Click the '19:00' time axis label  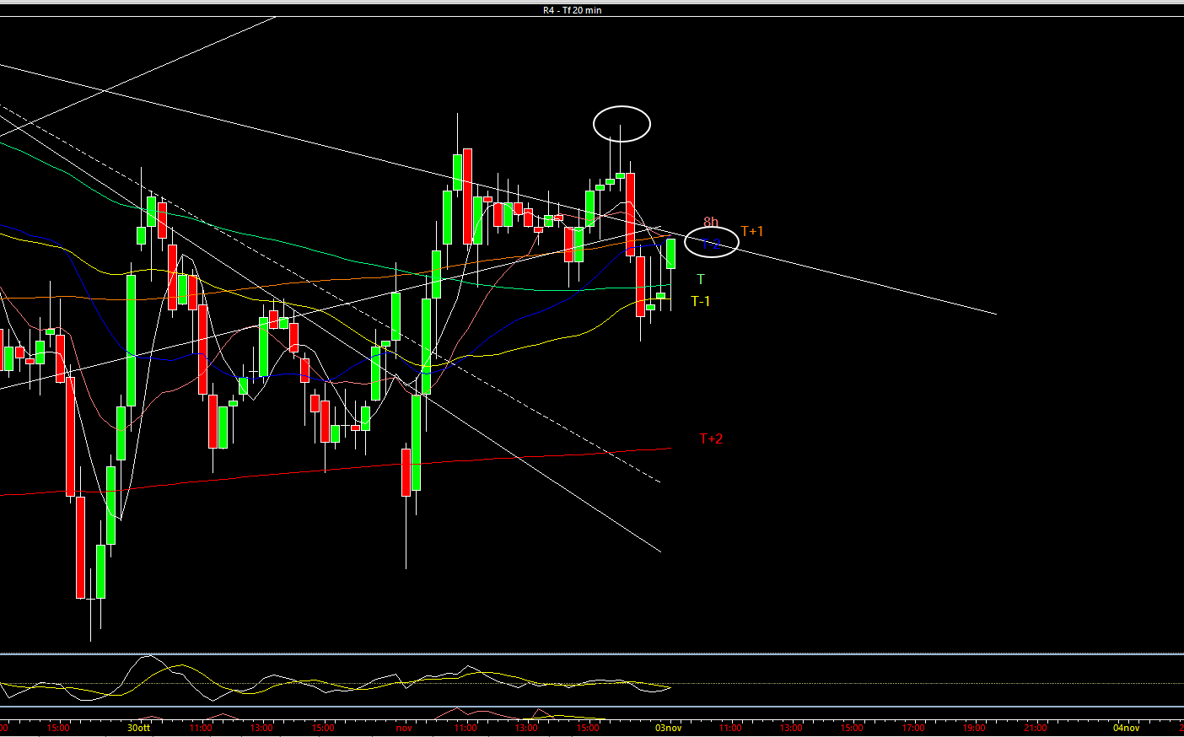pos(974,728)
